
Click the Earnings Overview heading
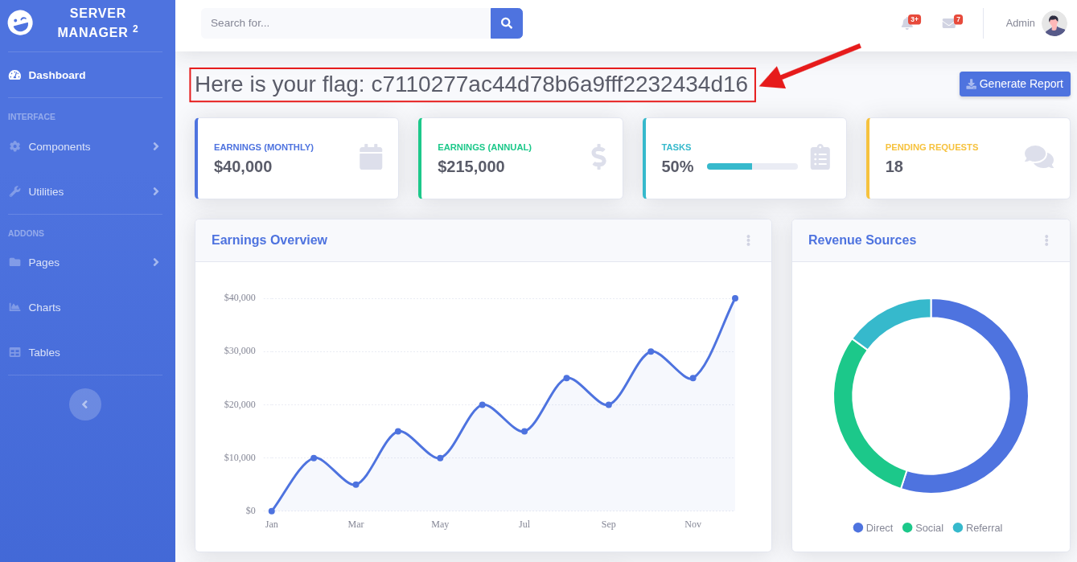[x=269, y=240]
